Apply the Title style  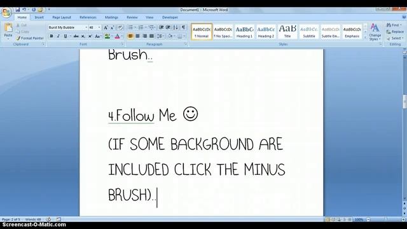pyautogui.click(x=287, y=32)
